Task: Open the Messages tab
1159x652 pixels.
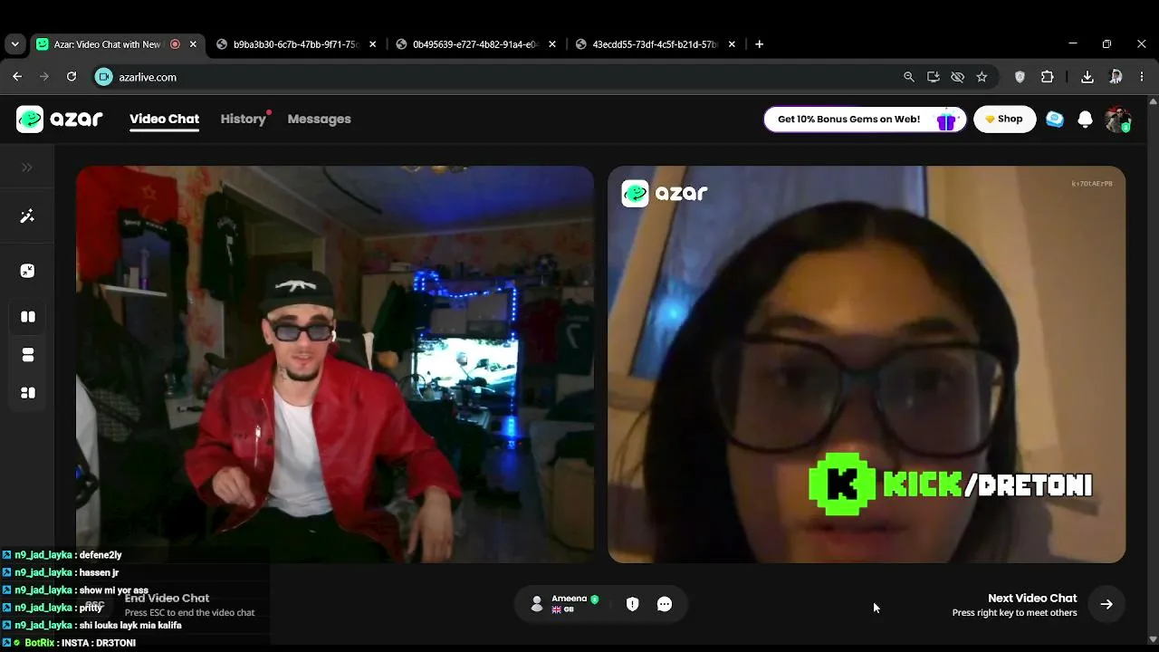Action: [319, 119]
